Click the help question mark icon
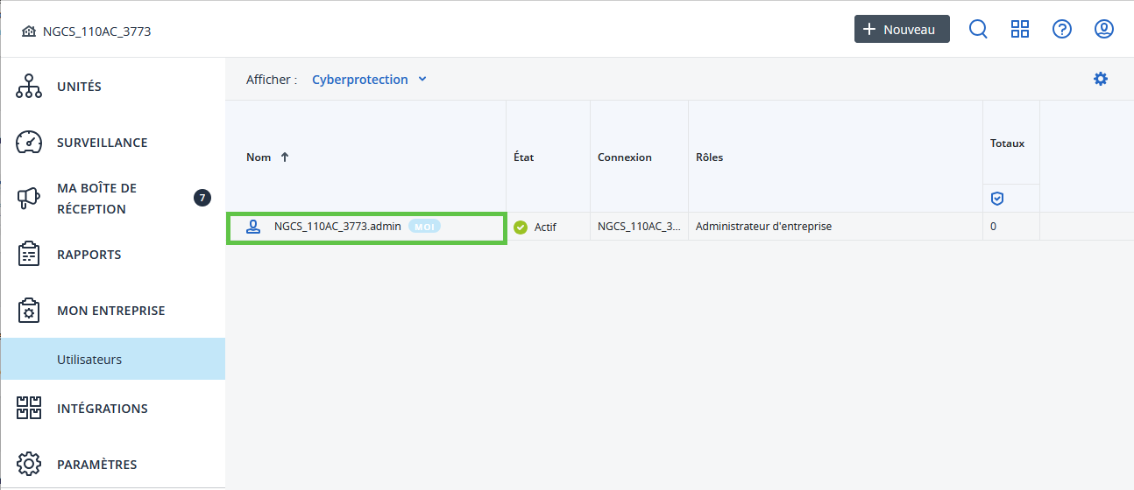 pyautogui.click(x=1062, y=29)
